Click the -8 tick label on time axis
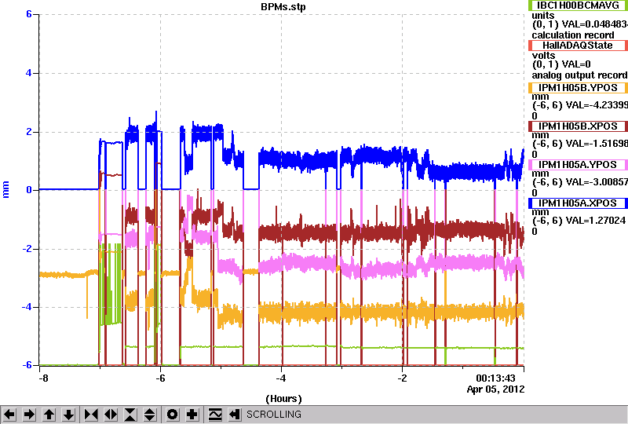 coord(43,378)
